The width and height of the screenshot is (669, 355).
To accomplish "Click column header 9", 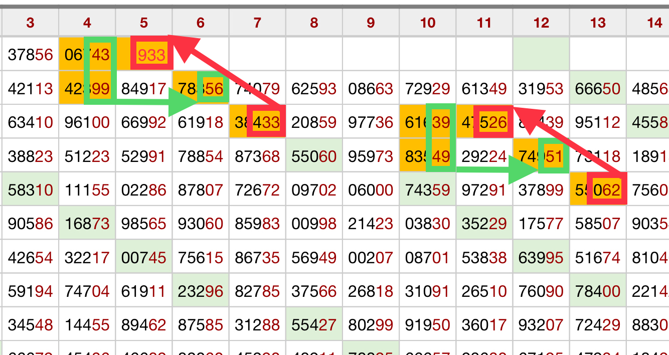I will [371, 23].
